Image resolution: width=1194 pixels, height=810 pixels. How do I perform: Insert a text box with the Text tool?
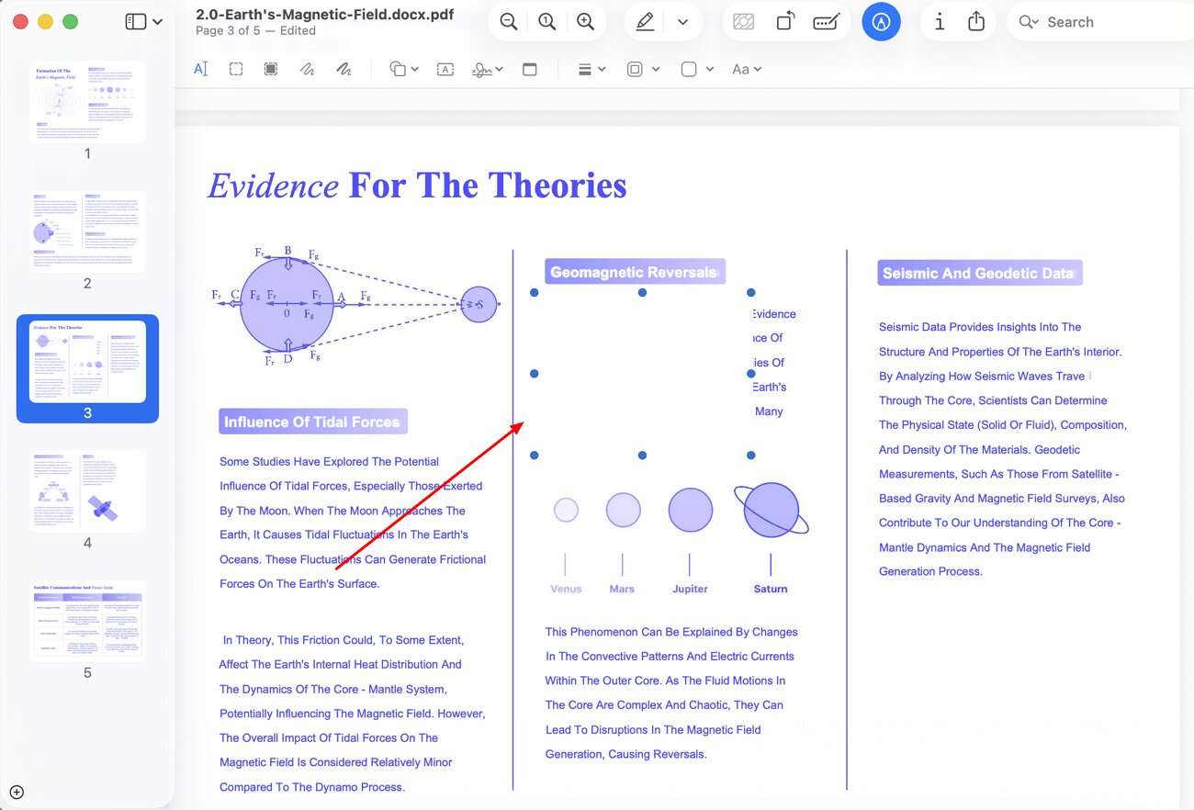445,69
